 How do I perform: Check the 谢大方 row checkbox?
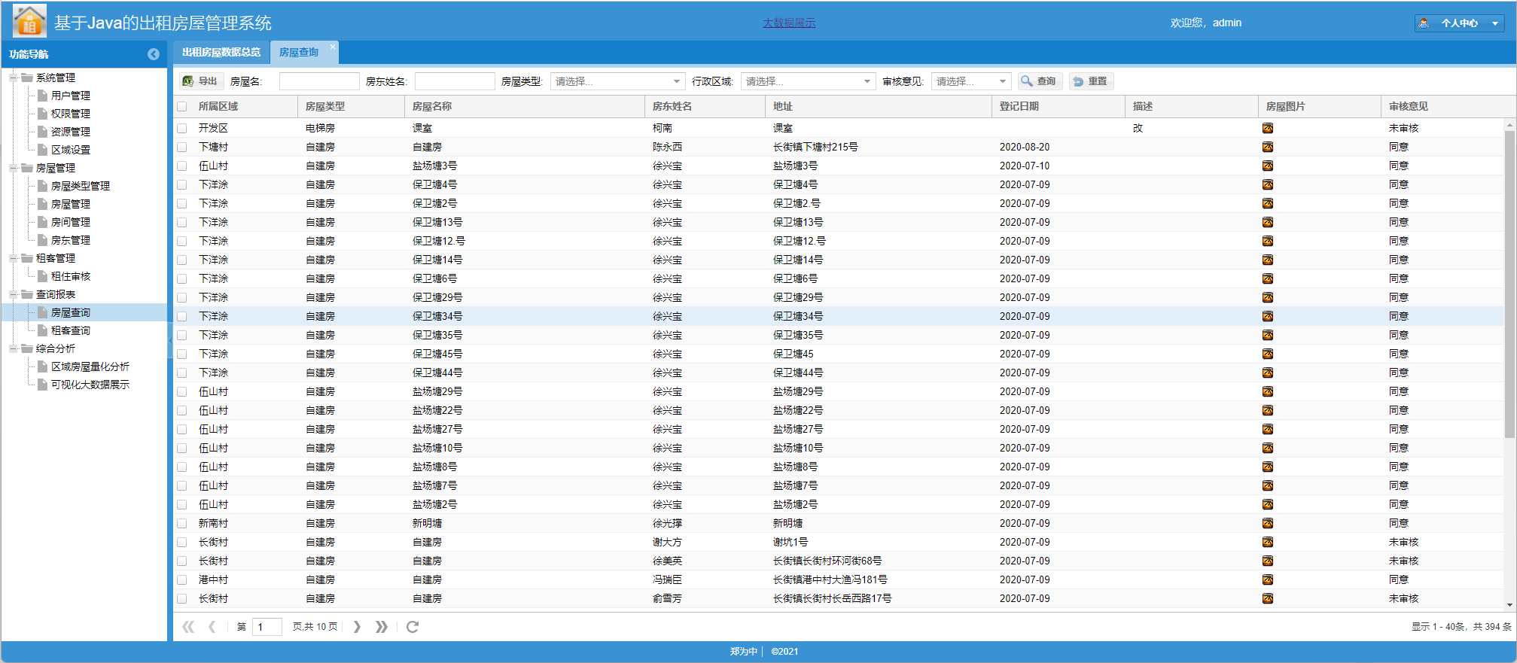(182, 543)
